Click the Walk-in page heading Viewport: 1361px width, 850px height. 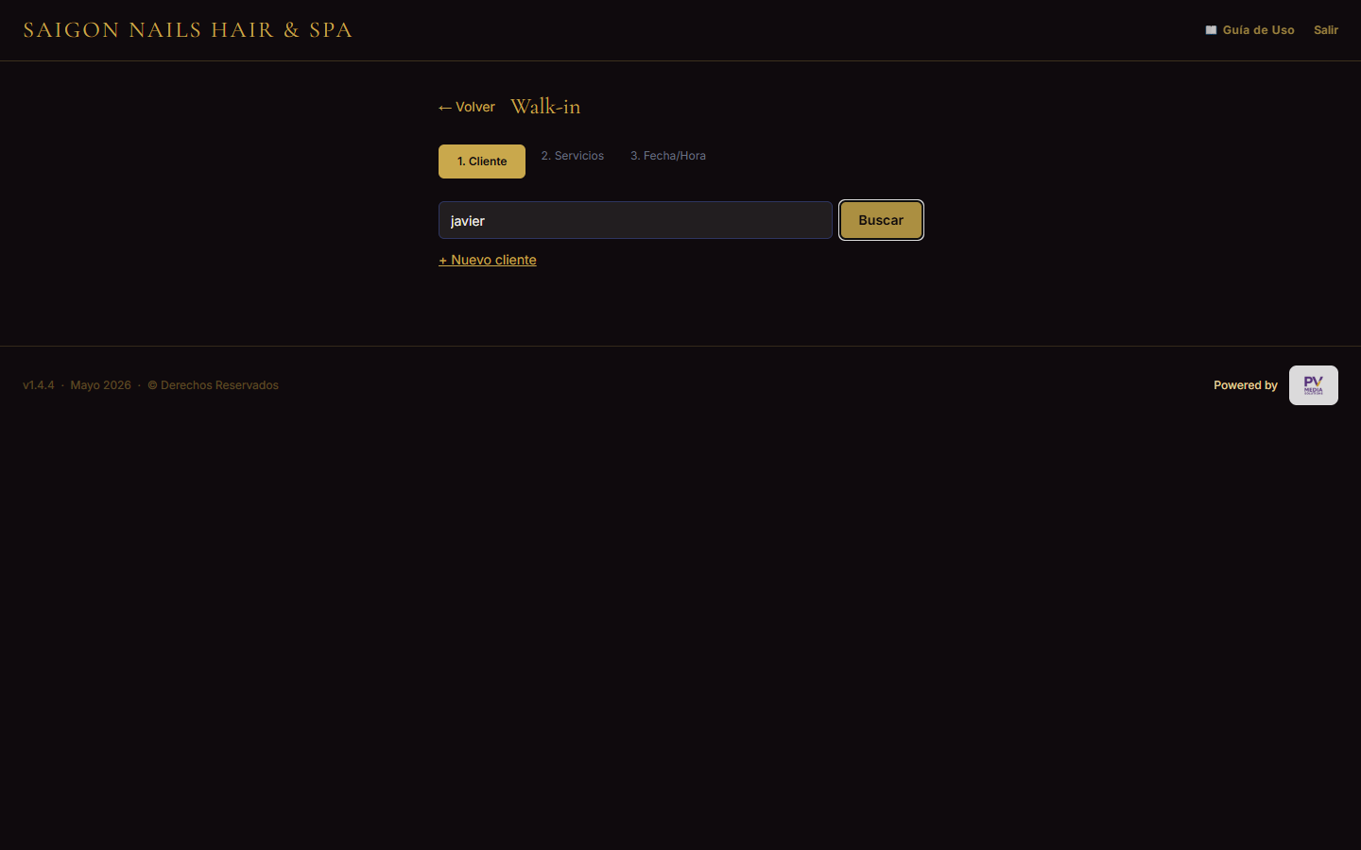(545, 107)
